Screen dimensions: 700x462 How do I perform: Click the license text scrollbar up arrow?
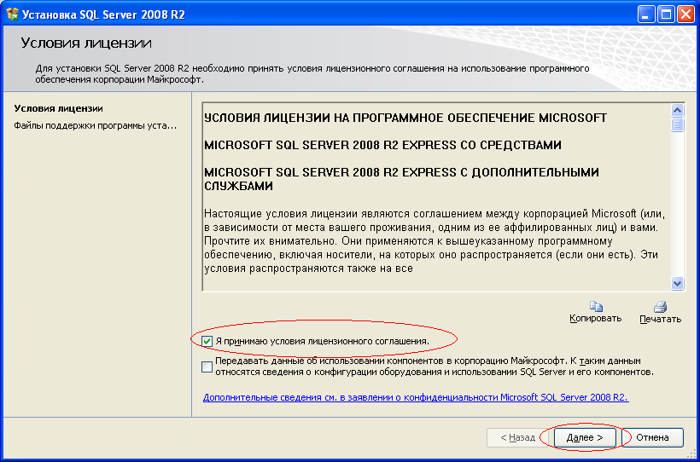pos(677,111)
